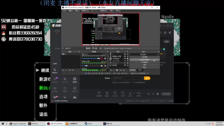Enable 工作室模式 studio mode
The height and width of the screenshot is (126, 224).
[144, 62]
